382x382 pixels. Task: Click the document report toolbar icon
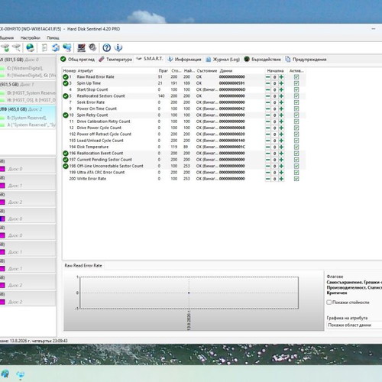click(x=44, y=47)
